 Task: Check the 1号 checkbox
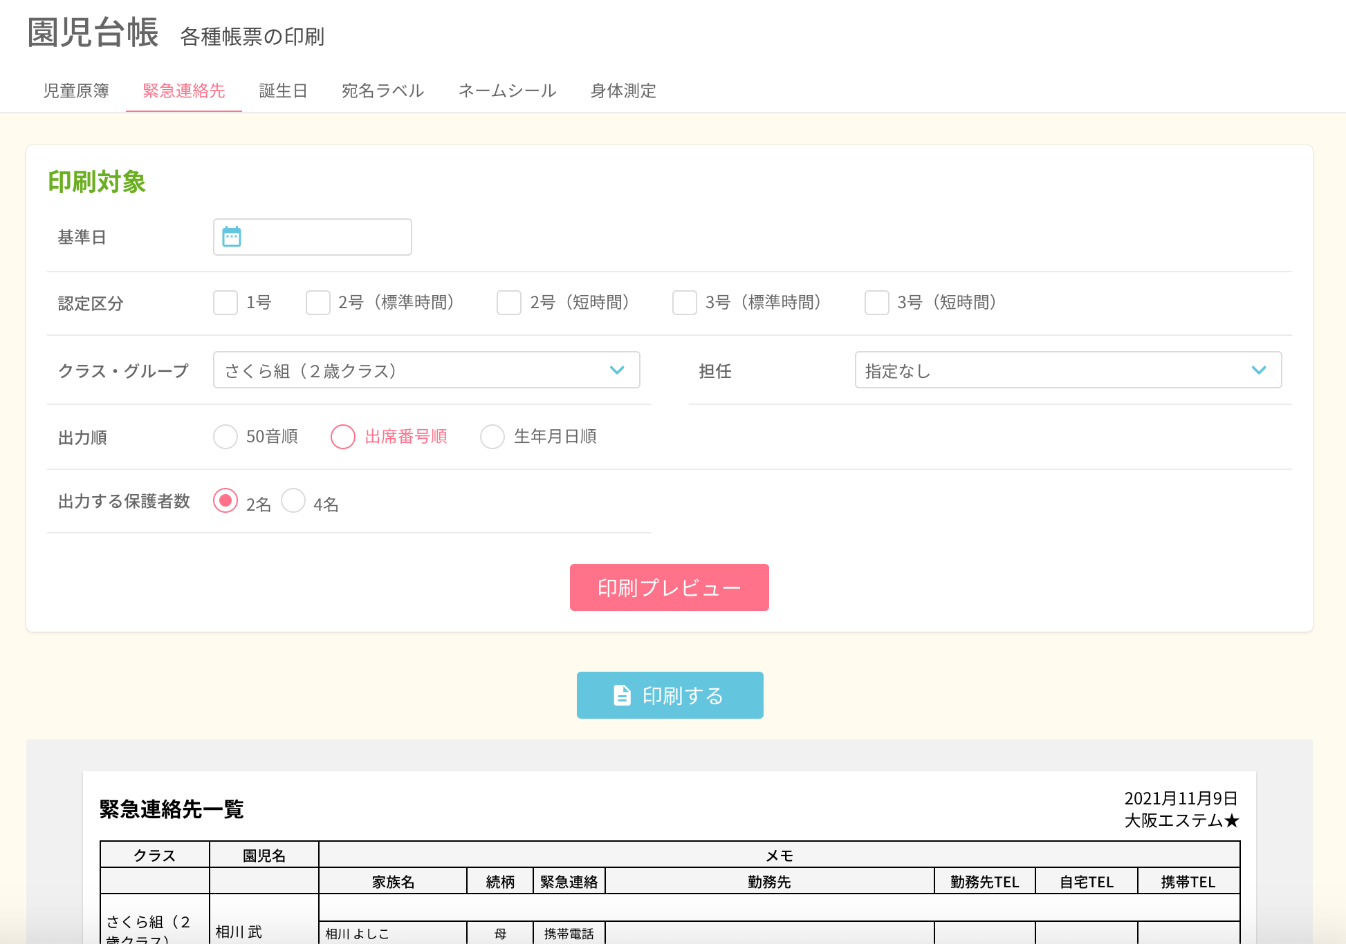pos(225,302)
